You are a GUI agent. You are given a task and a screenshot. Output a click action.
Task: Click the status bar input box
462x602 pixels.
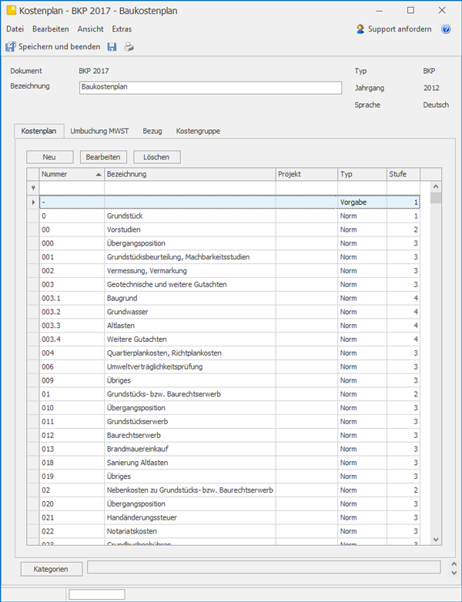(97, 594)
